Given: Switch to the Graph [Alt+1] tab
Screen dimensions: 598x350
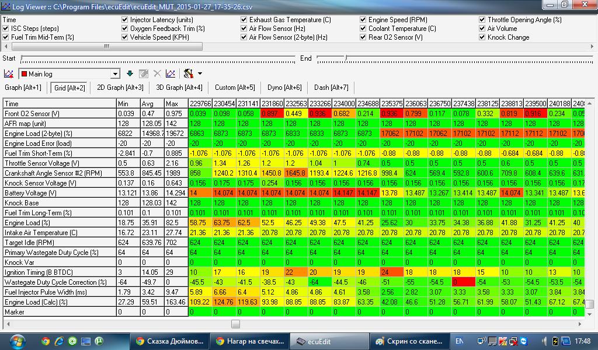Looking at the screenshot, I should click(23, 87).
